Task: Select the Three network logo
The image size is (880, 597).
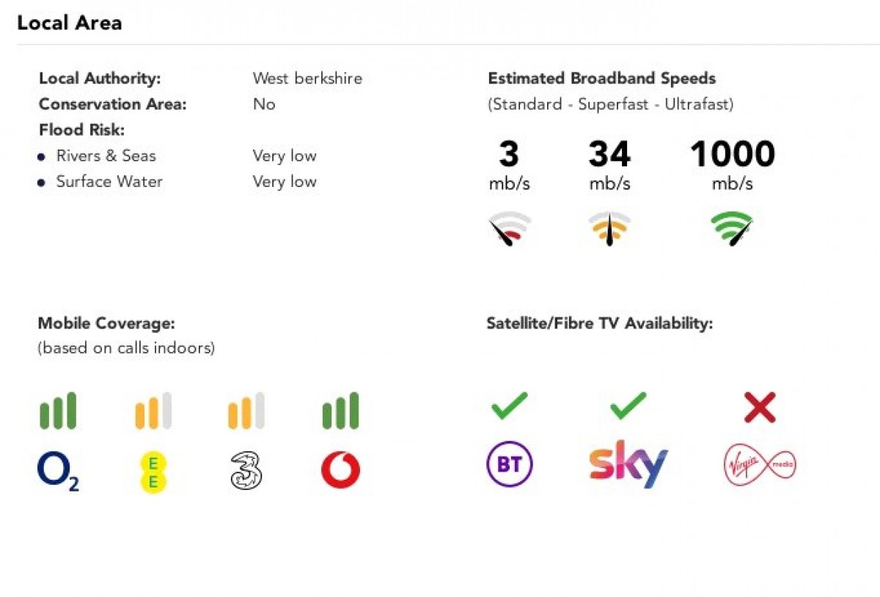Action: coord(246,471)
